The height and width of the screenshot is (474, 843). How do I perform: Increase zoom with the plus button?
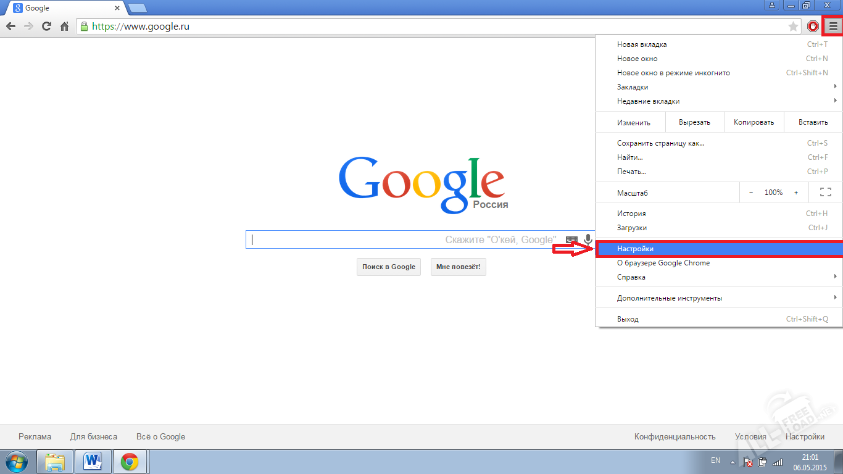pos(796,193)
